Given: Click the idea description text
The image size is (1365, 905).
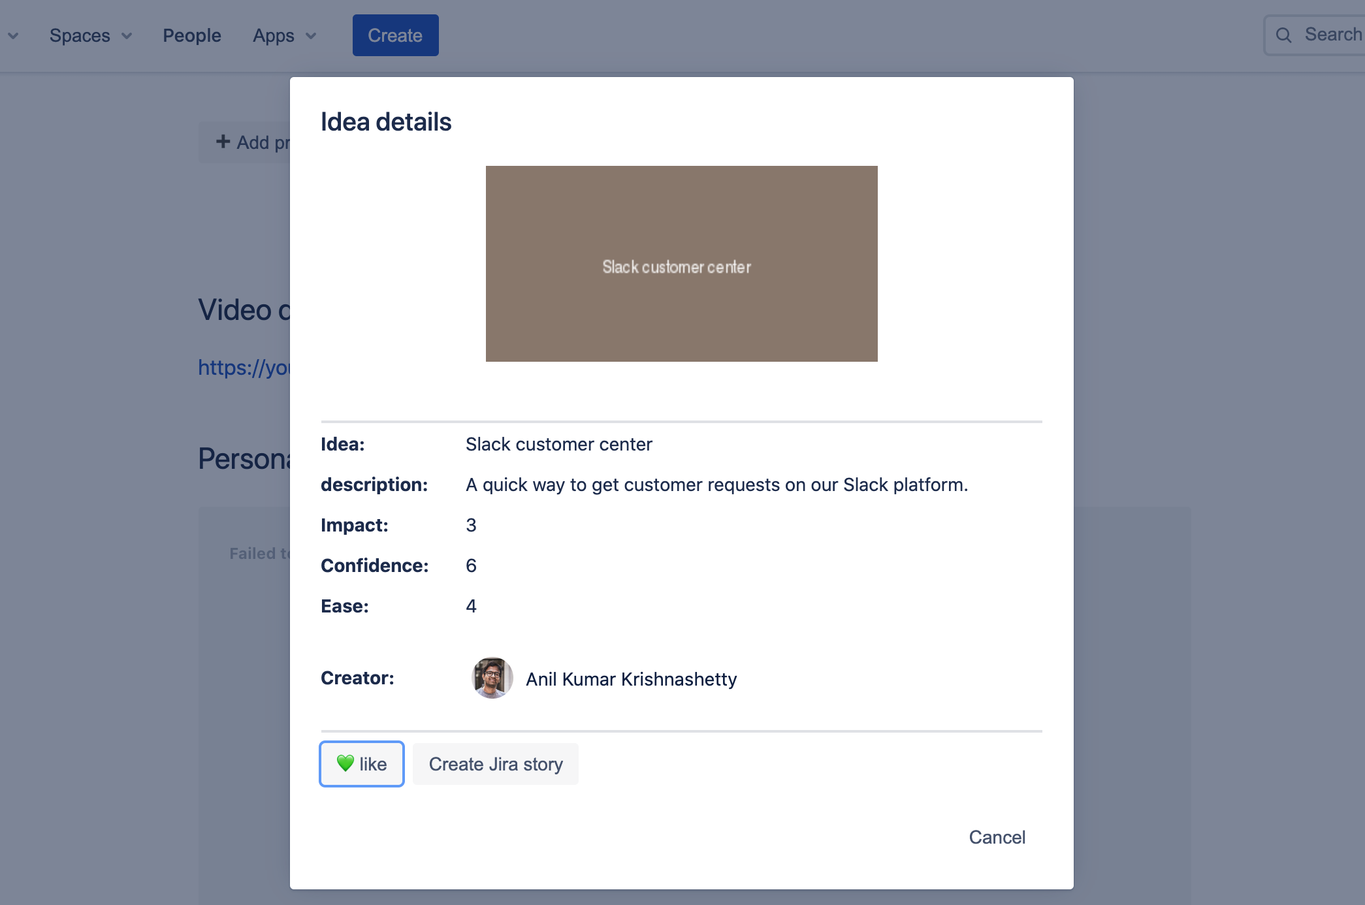Looking at the screenshot, I should [716, 484].
